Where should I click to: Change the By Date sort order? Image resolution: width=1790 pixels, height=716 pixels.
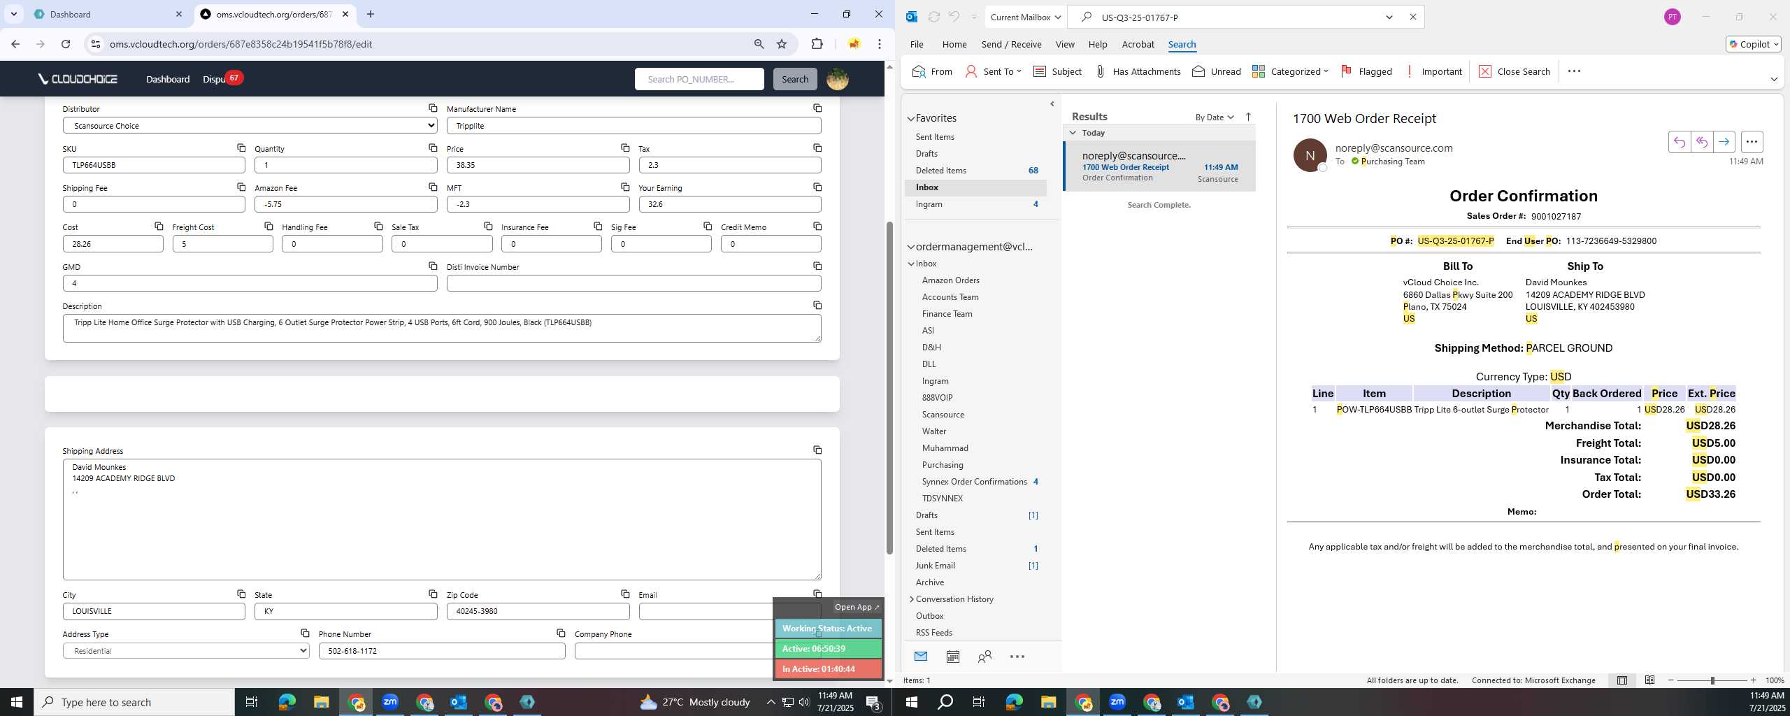pyautogui.click(x=1214, y=117)
